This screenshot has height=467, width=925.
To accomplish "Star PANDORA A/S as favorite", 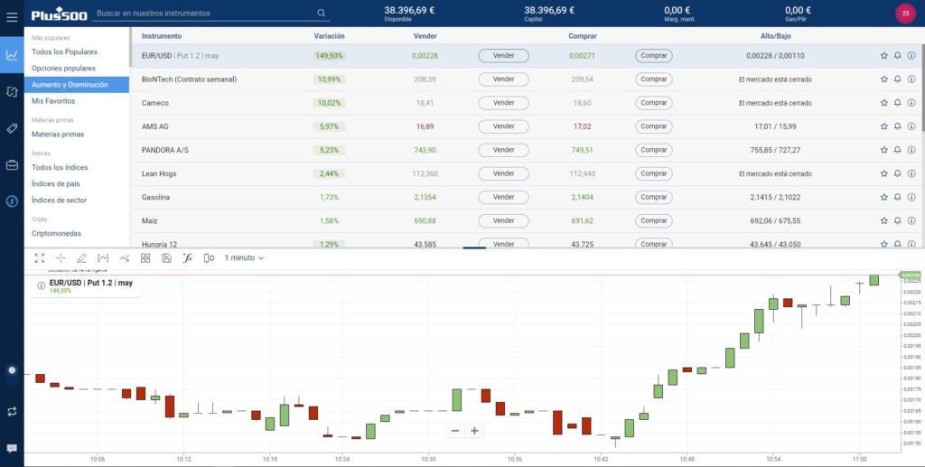I will click(x=883, y=150).
